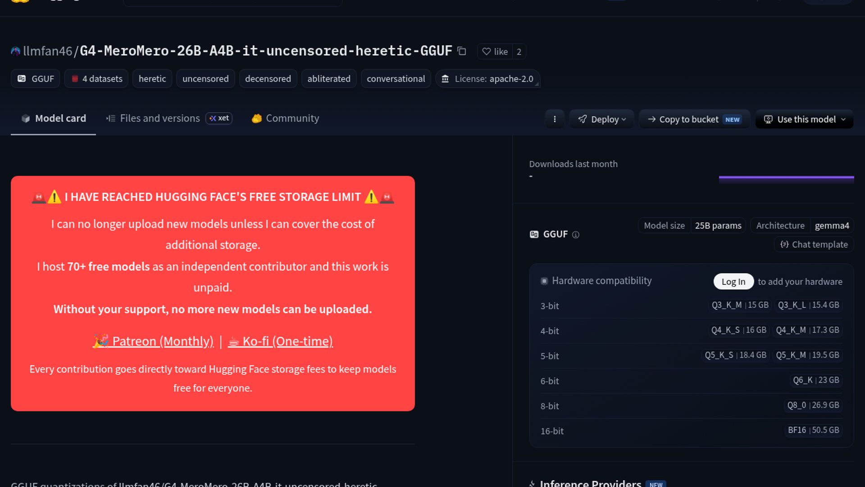
Task: Open the llmfan46 profile link
Action: [47, 51]
